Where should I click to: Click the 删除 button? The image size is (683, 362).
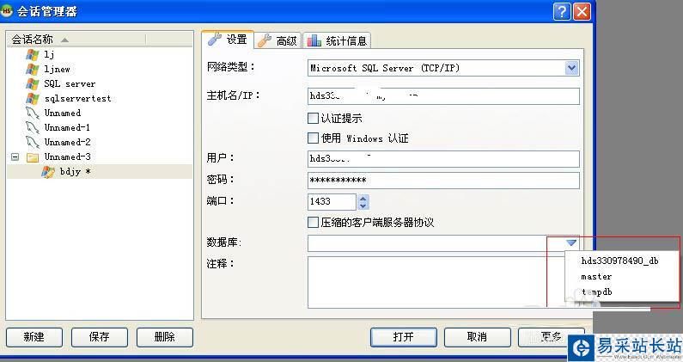[165, 337]
